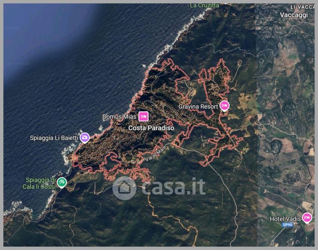Click the casa.it watermark text
The width and height of the screenshot is (318, 250).
click(174, 186)
